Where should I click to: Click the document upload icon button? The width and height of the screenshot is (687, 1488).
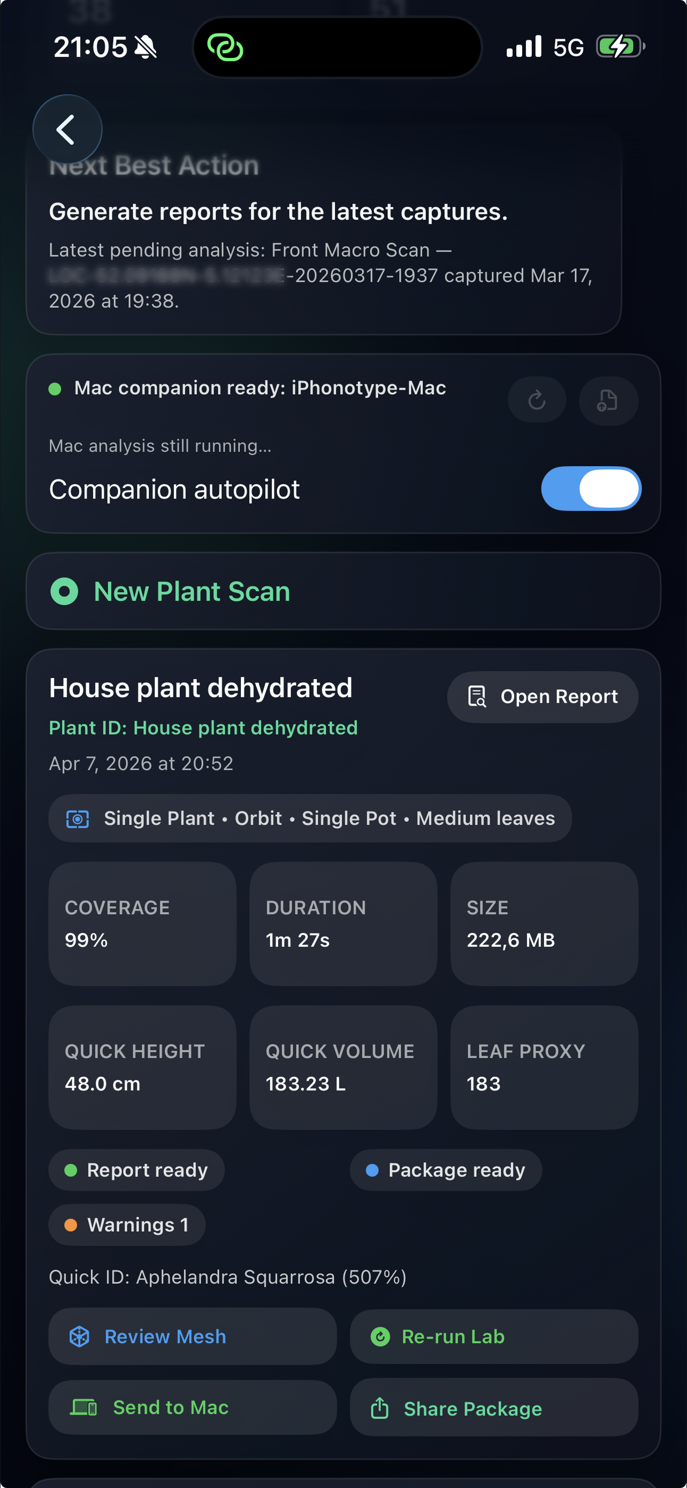[608, 400]
